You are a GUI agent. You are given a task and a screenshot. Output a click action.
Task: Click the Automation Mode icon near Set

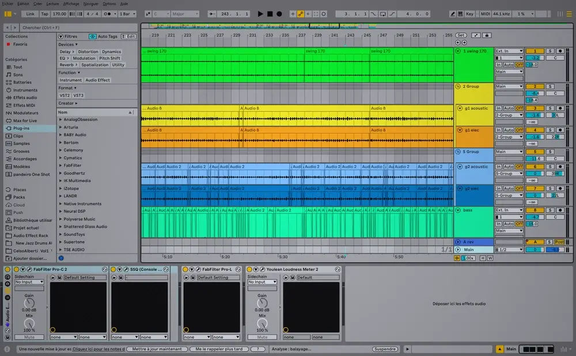(476, 35)
